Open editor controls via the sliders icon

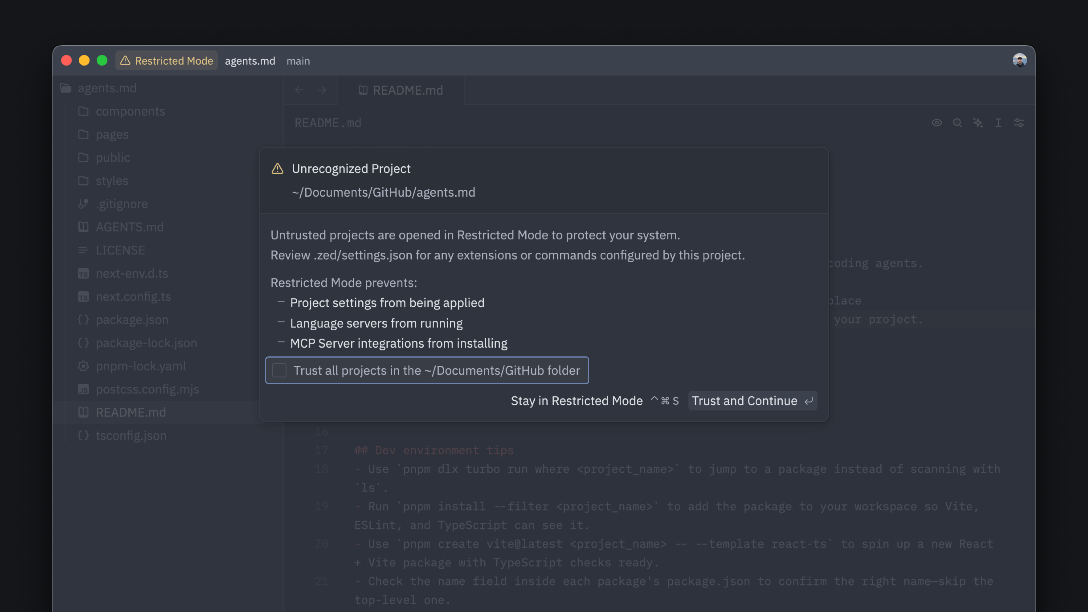click(1019, 123)
